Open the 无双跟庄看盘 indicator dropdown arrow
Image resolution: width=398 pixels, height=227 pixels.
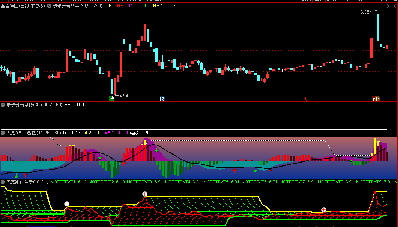point(3,182)
